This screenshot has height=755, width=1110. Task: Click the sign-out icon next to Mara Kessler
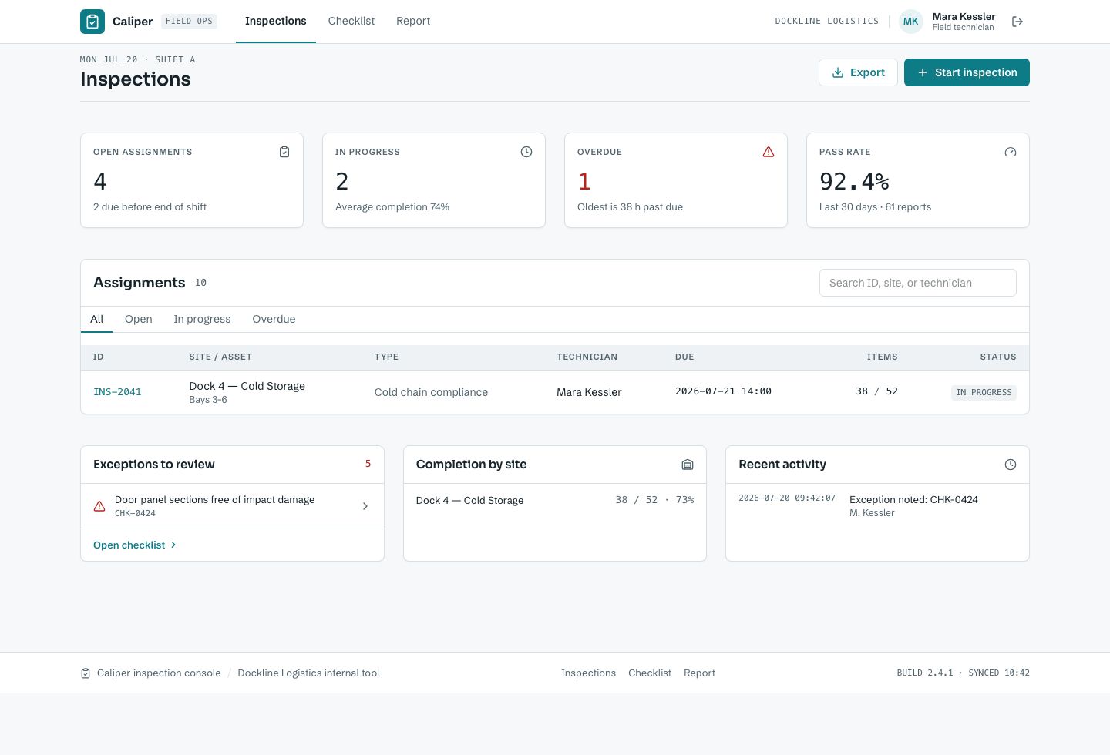click(1017, 22)
